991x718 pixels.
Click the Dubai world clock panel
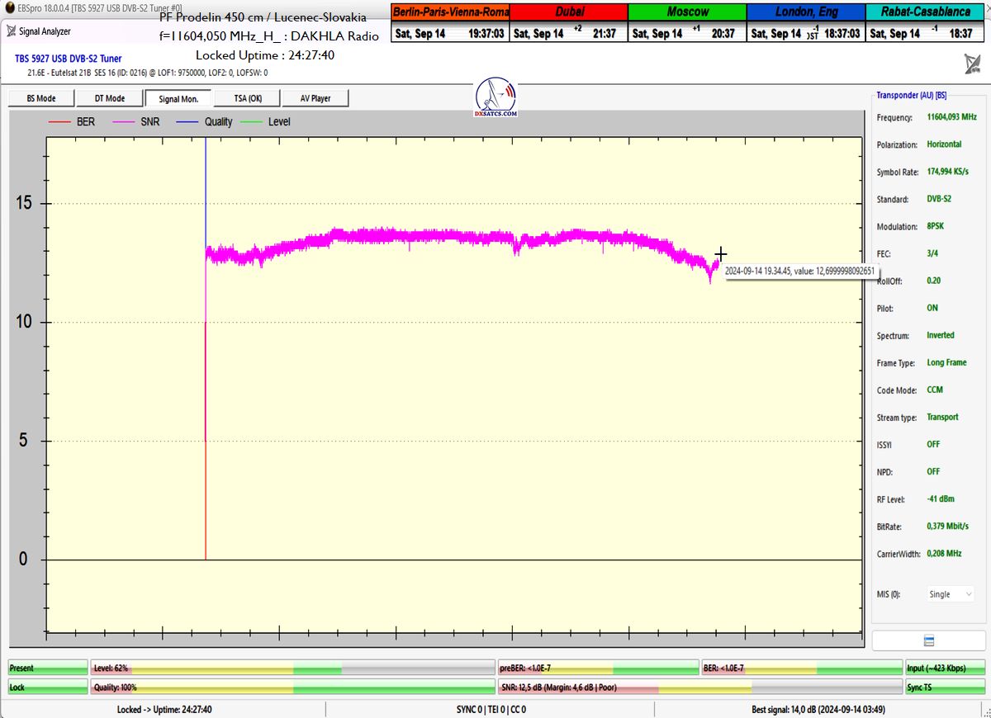569,23
